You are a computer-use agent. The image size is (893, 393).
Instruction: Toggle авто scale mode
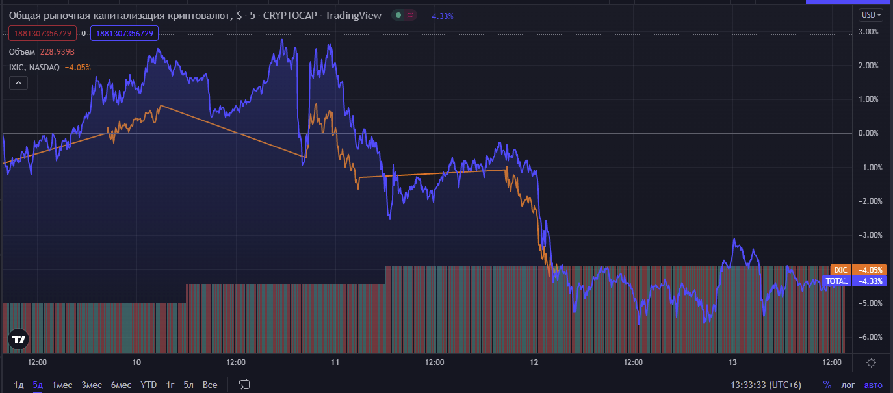(x=874, y=385)
